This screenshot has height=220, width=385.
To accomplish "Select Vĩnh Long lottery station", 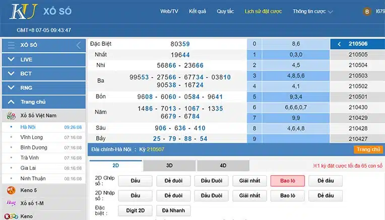I will point(44,137).
